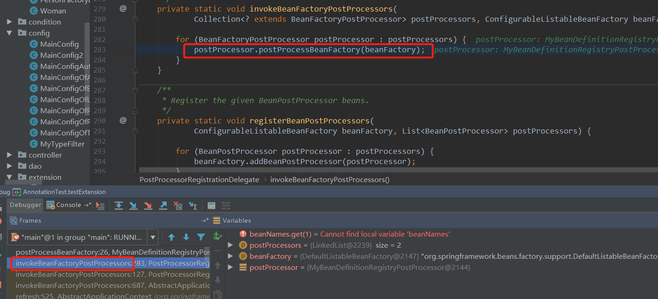Click the Variables panel title icon
Image resolution: width=658 pixels, height=299 pixels.
click(x=217, y=221)
